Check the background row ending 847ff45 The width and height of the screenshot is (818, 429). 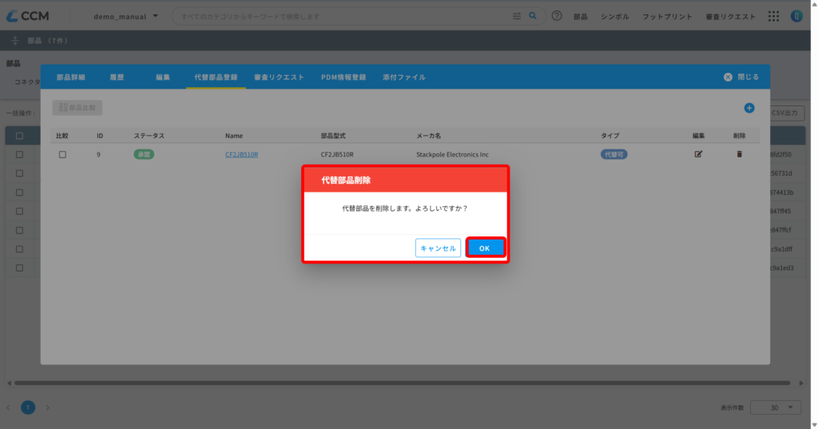(x=19, y=212)
